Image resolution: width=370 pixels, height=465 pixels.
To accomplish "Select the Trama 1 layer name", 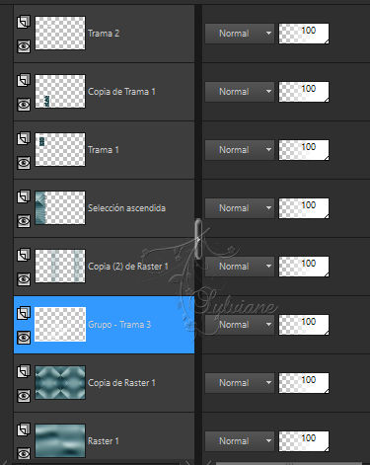I will click(104, 150).
